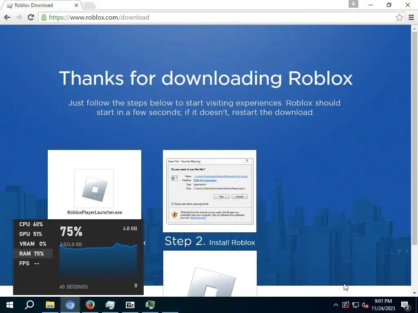Open the Windows Start menu
418x313 pixels.
pos(10,305)
